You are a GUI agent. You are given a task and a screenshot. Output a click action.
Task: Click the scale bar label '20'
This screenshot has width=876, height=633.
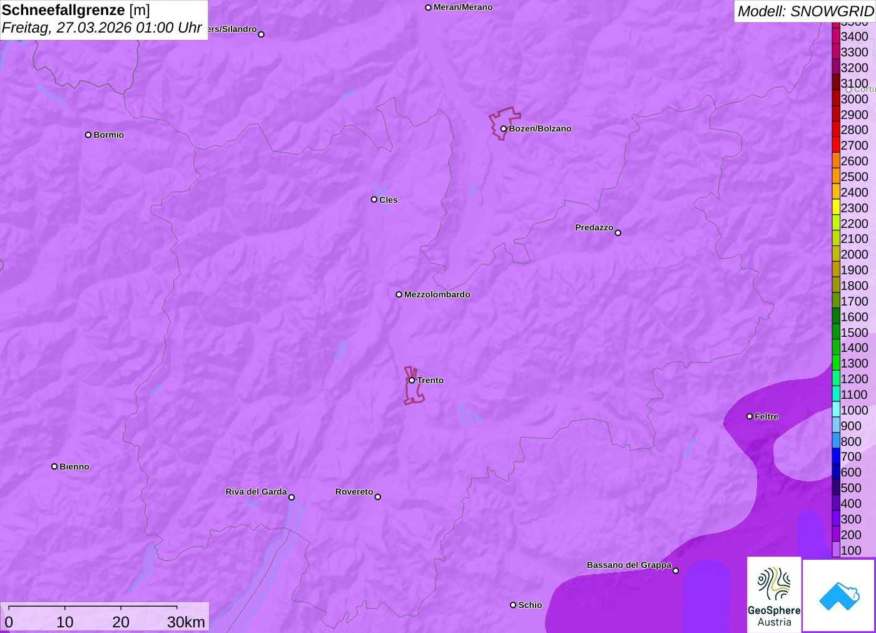point(121,622)
